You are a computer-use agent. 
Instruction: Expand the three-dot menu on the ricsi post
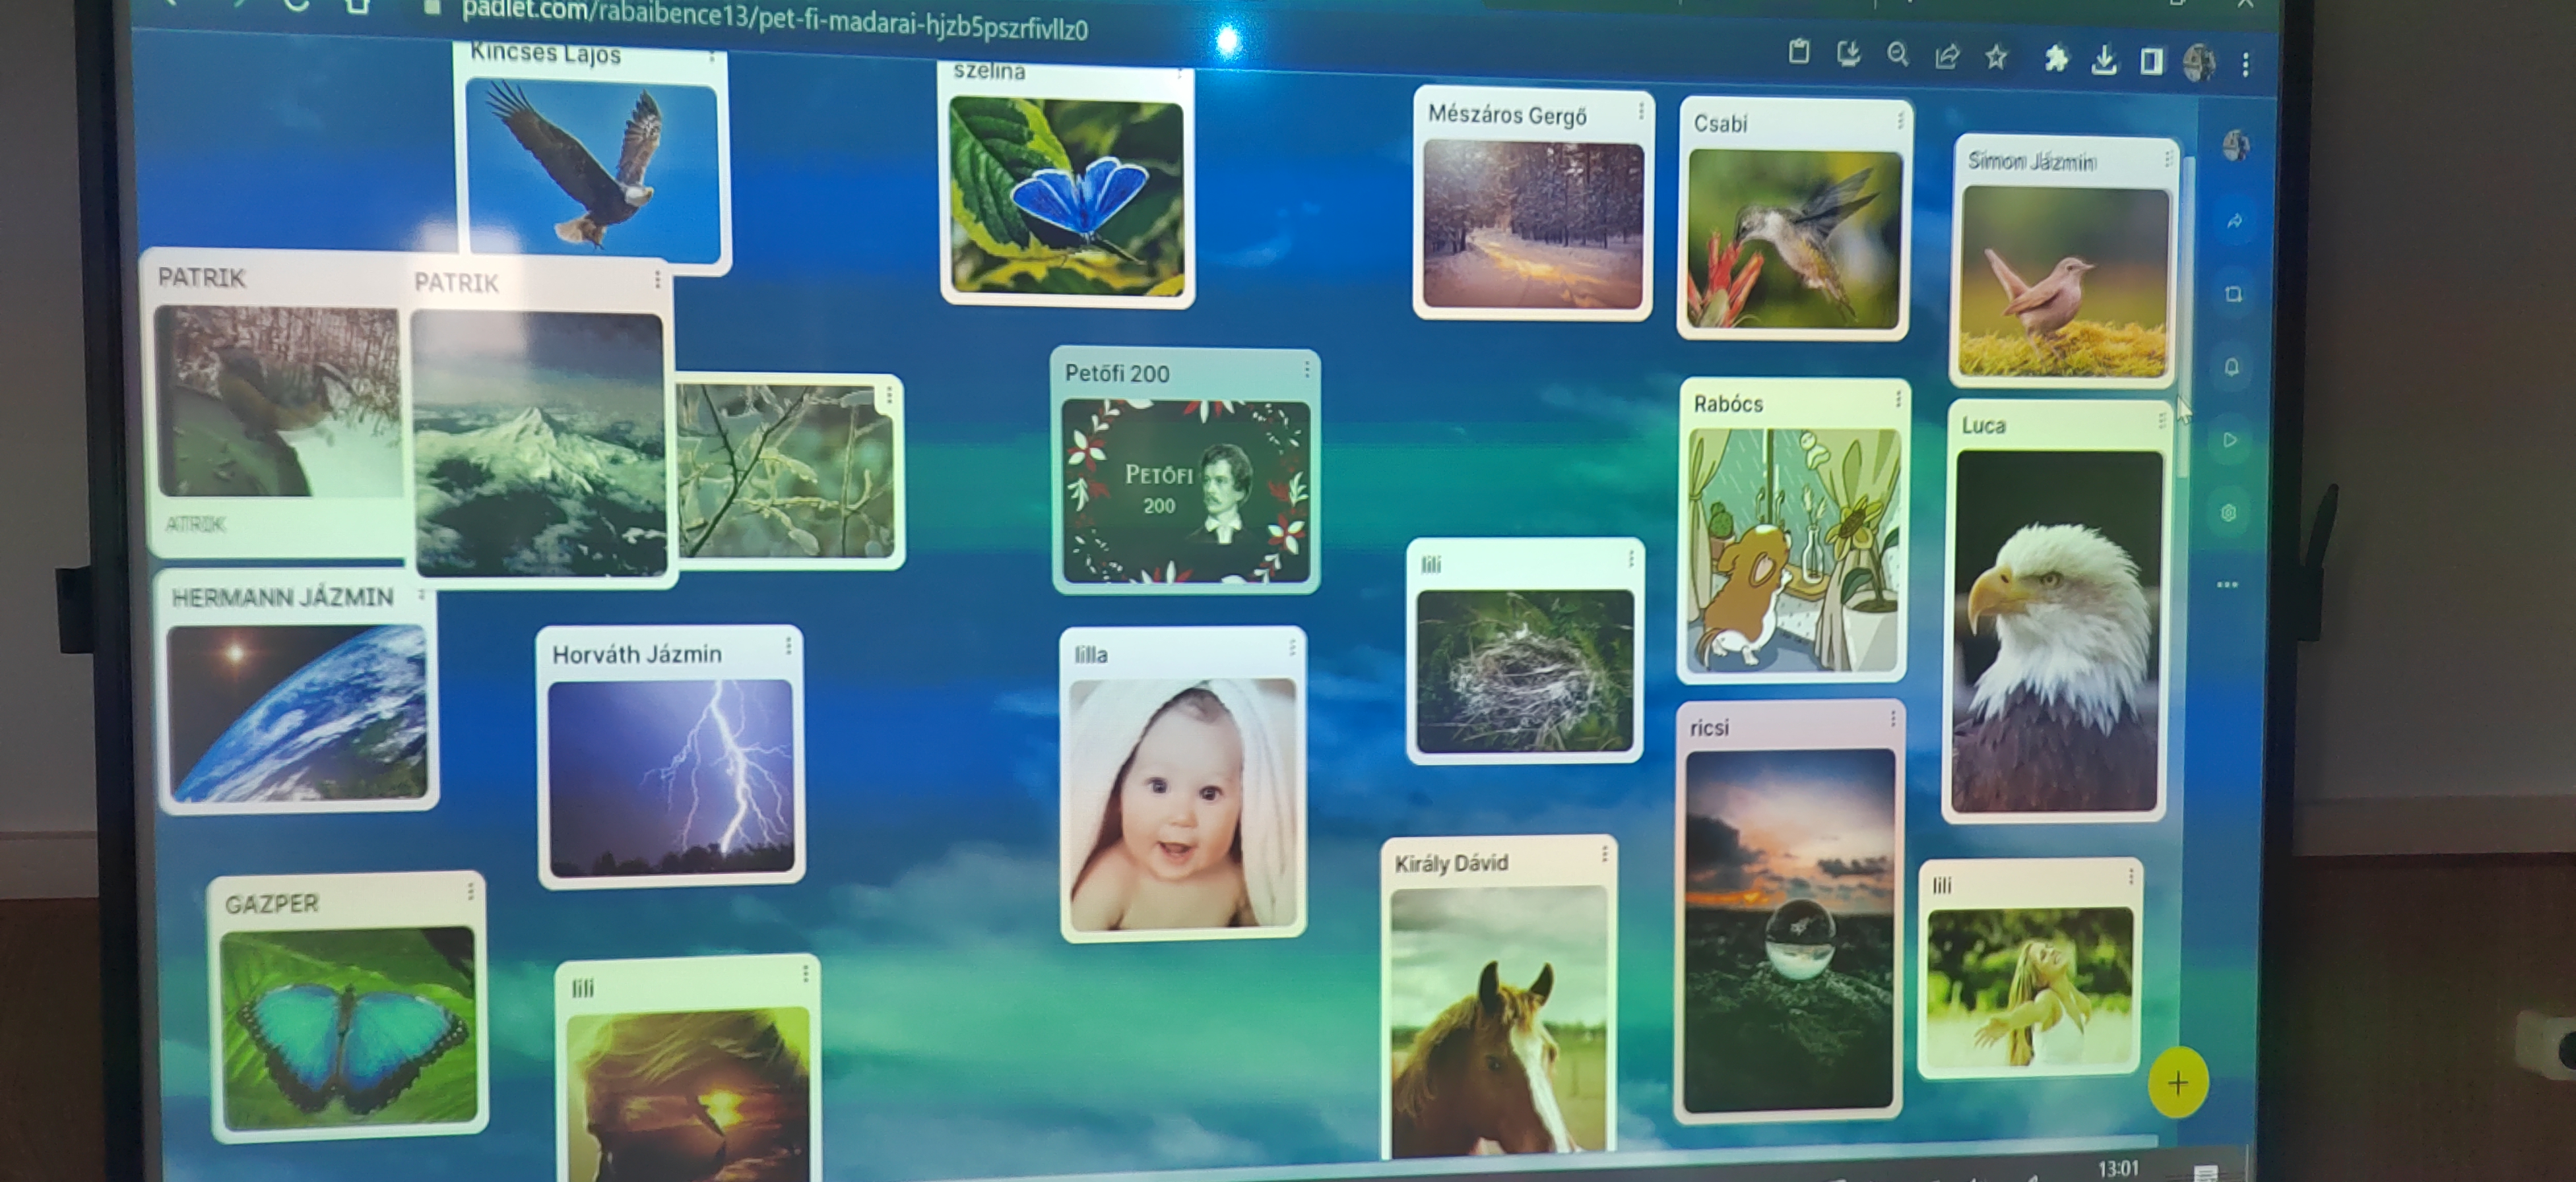[1892, 719]
